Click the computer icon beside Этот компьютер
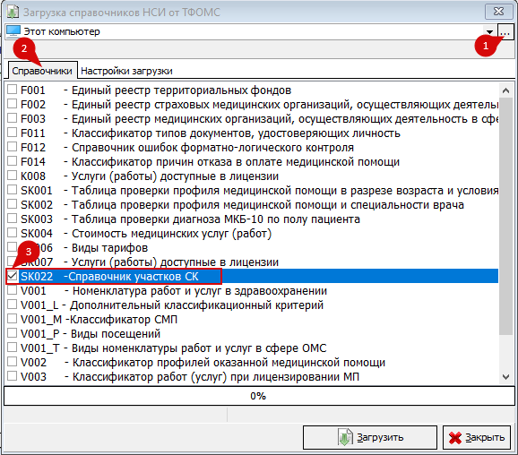 13,31
